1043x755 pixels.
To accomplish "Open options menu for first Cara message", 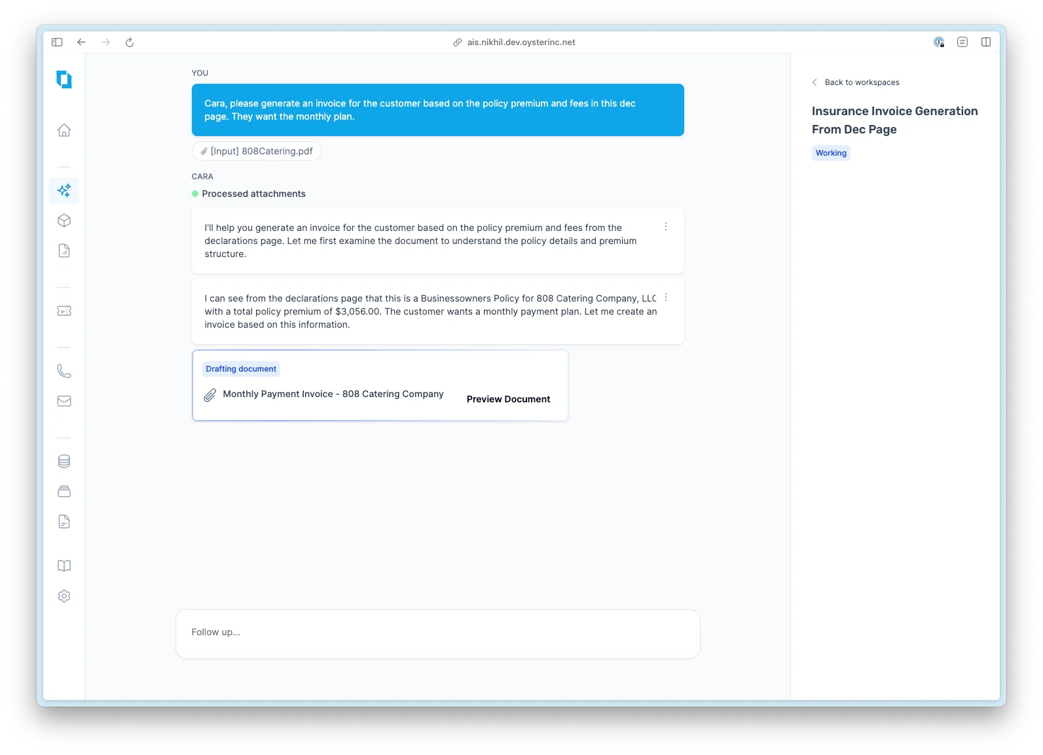I will [666, 226].
